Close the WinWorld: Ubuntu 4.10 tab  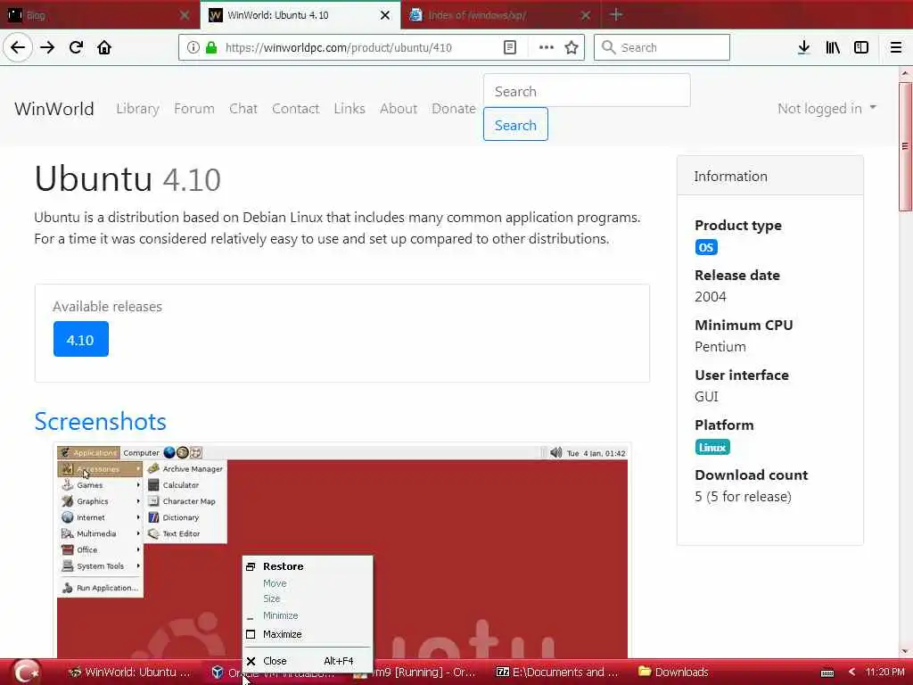pyautogui.click(x=385, y=15)
